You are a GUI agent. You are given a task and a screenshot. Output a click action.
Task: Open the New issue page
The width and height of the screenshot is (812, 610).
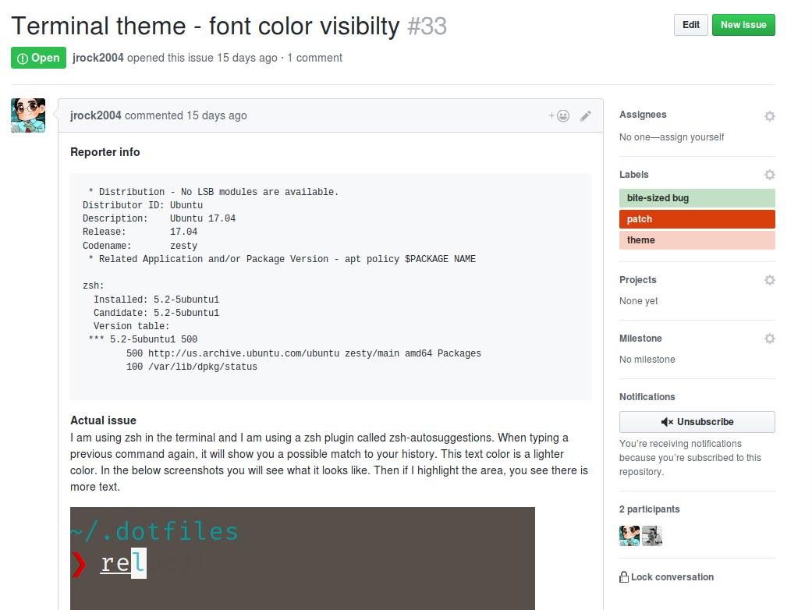tap(743, 24)
